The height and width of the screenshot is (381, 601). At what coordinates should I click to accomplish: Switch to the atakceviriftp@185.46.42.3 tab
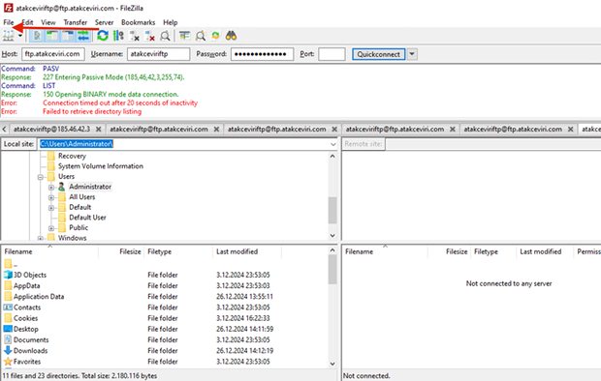coord(51,129)
